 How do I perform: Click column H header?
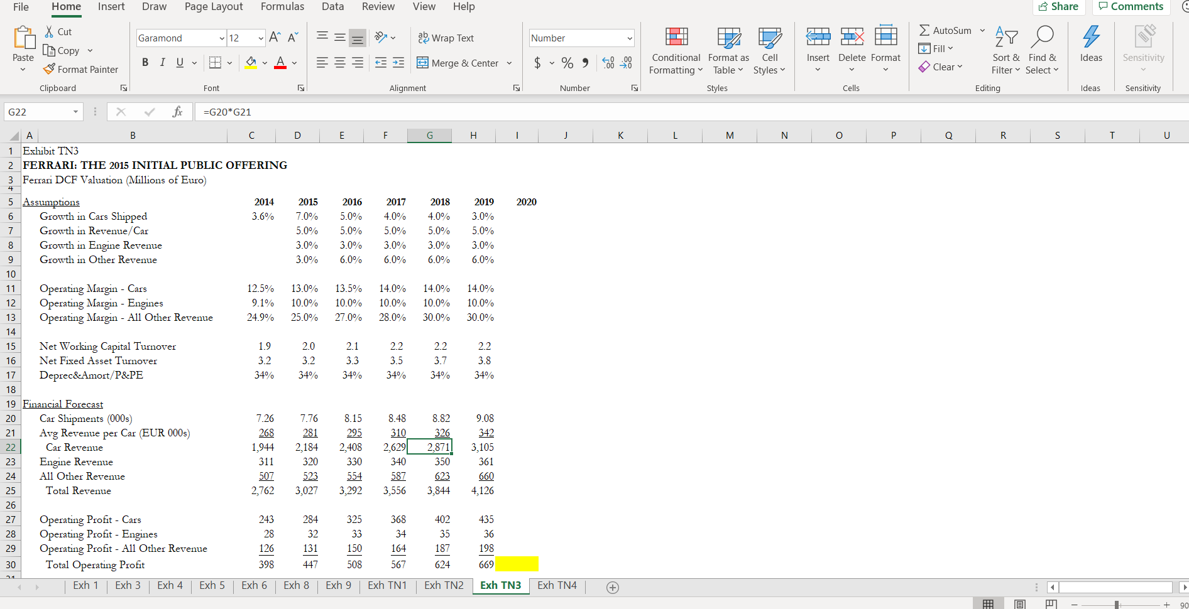click(473, 135)
